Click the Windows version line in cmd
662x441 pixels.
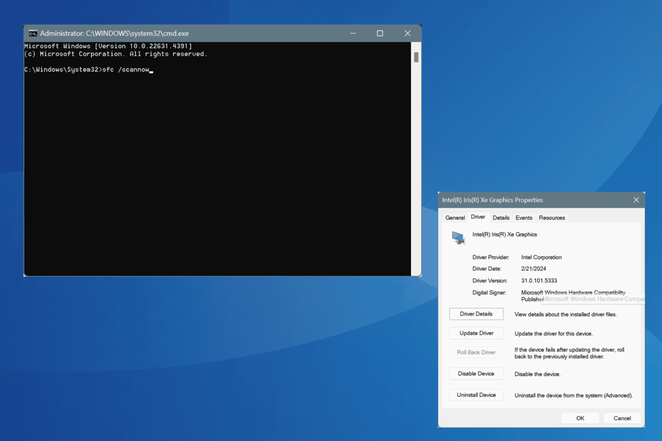click(108, 46)
